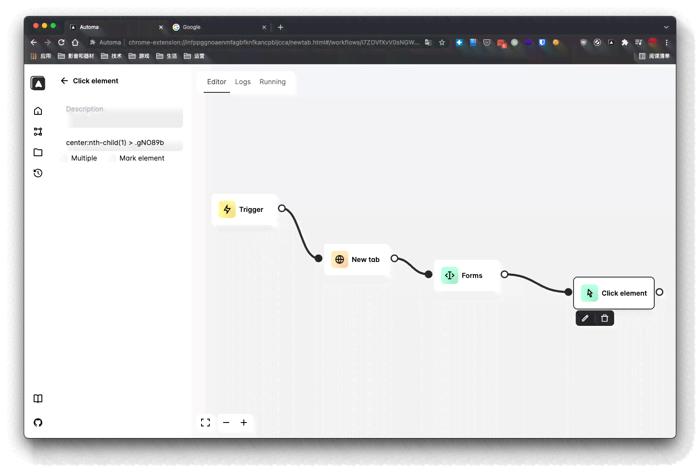Delete block using trash icon

(x=605, y=318)
